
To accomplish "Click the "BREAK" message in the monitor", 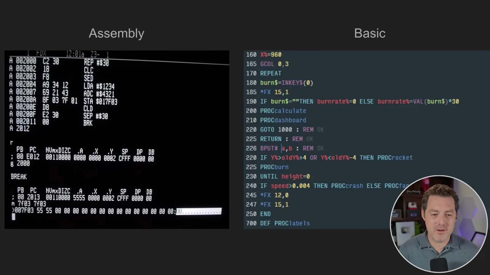I will 19,177.
